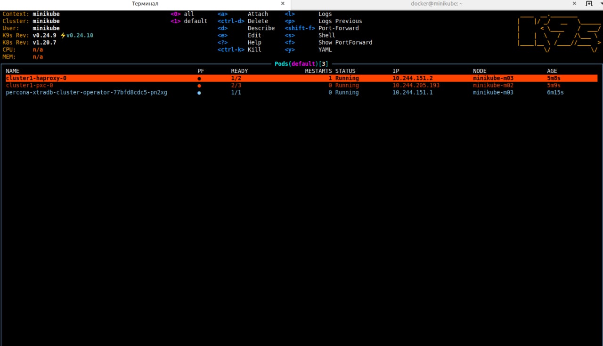Click the 6m15s age cell
The width and height of the screenshot is (603, 346).
point(555,92)
